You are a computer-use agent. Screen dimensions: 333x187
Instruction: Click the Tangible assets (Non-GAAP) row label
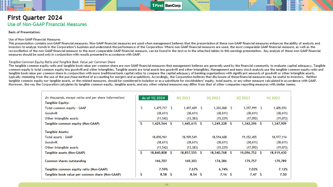[65, 153]
